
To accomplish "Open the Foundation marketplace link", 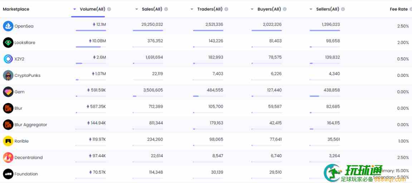I will pyautogui.click(x=26, y=174).
